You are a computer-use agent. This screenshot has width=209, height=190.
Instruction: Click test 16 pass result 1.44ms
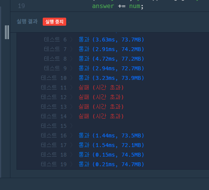(x=111, y=135)
